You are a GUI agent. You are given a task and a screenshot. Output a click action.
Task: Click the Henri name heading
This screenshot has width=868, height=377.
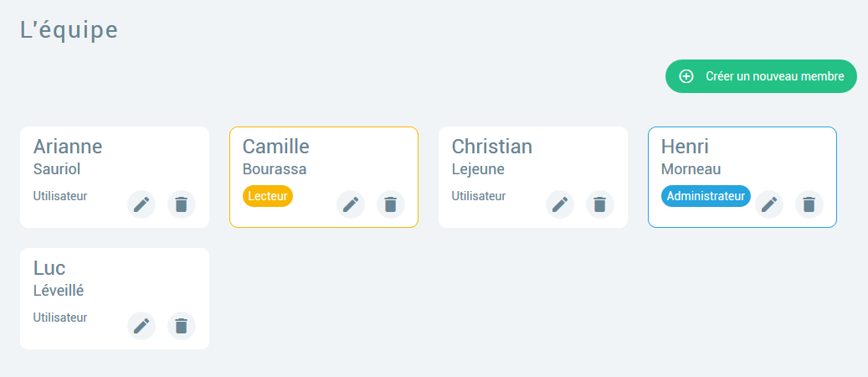click(x=685, y=147)
